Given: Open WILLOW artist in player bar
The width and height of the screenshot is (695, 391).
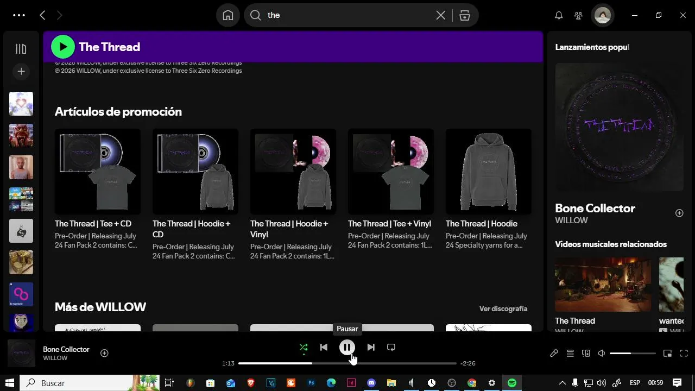Looking at the screenshot, I should (x=55, y=358).
